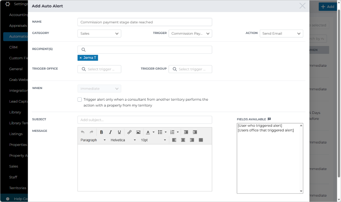Open Appraisals settings menu item

click(x=18, y=25)
